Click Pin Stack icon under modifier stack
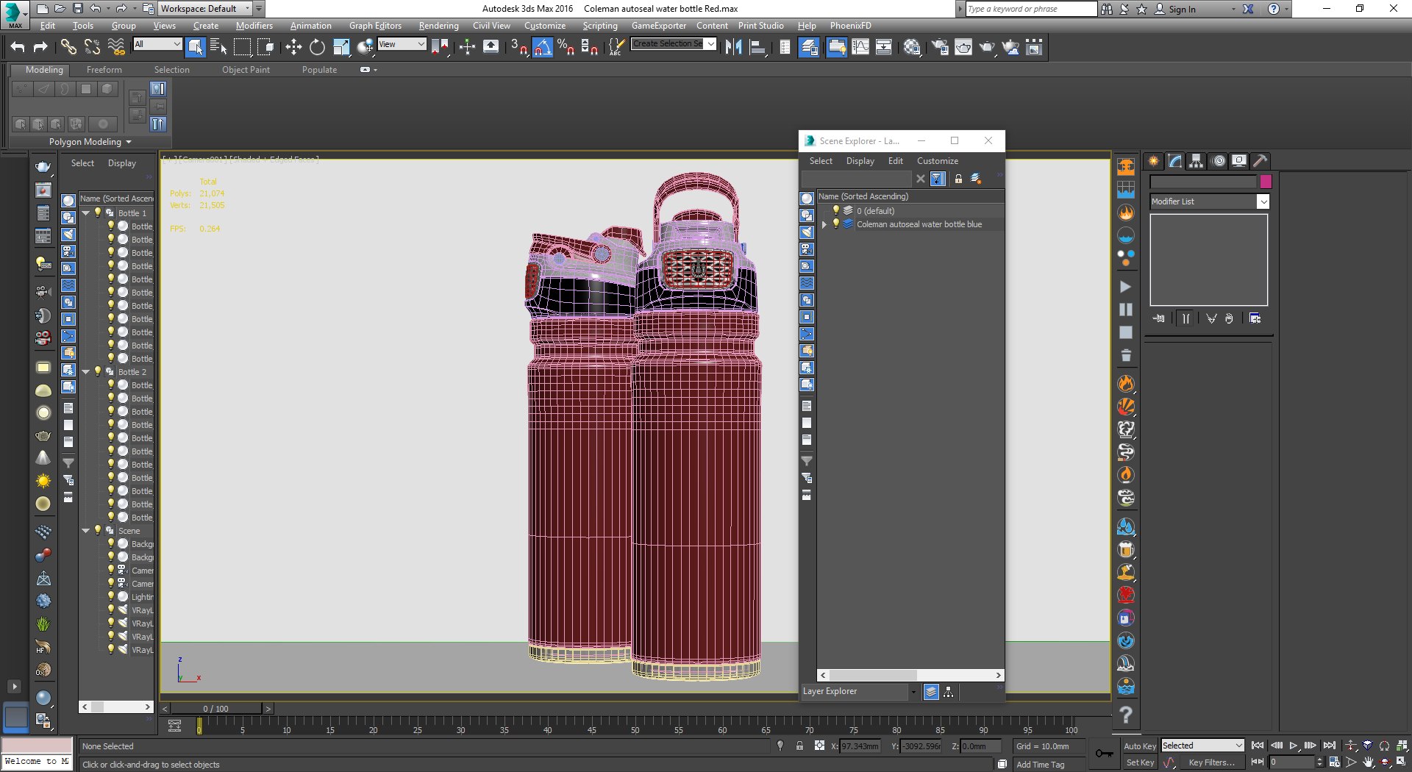The height and width of the screenshot is (772, 1412). coord(1160,318)
